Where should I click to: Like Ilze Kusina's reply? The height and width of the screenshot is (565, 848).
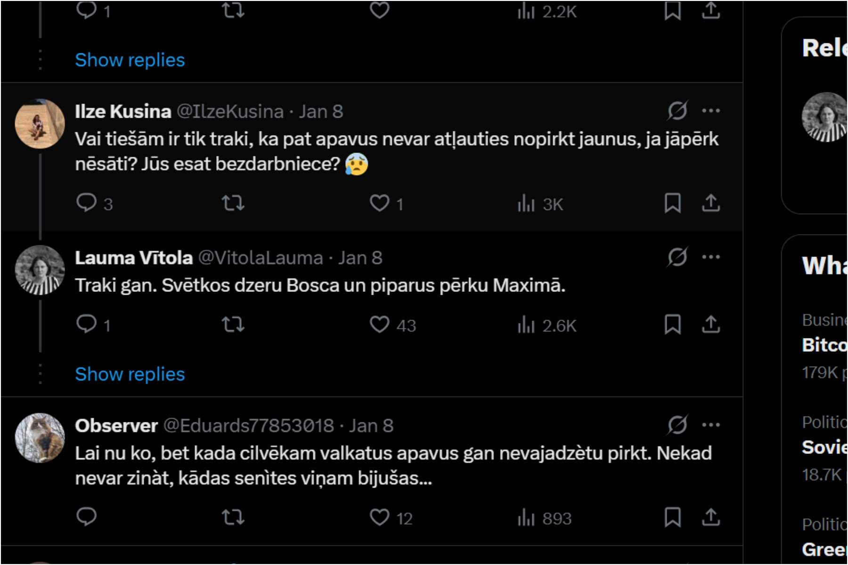tap(380, 203)
